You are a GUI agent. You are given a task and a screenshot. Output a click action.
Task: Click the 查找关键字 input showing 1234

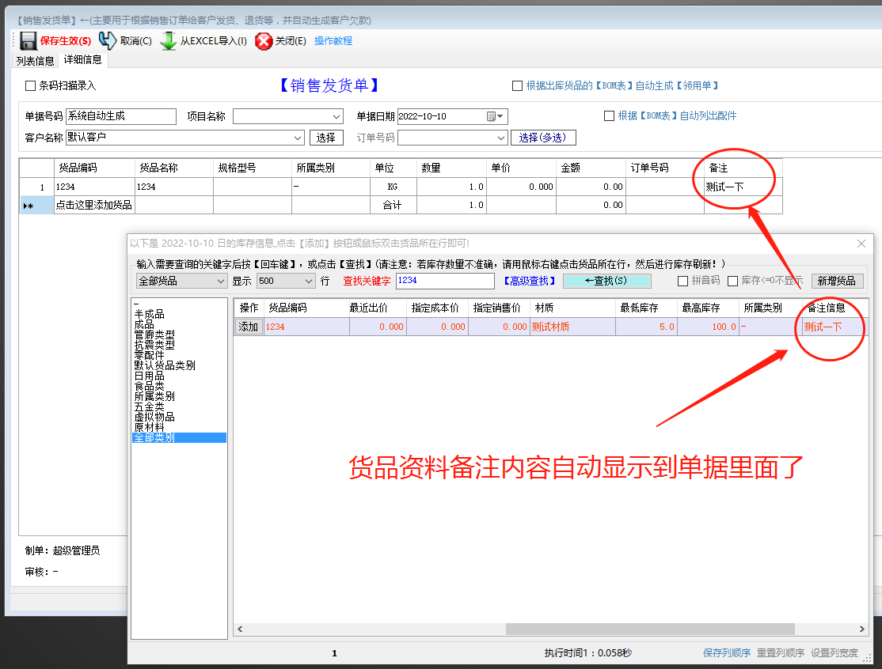pos(443,281)
